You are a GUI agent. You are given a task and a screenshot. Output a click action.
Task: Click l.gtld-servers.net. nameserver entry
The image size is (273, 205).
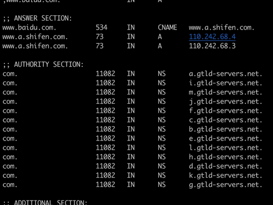225,148
